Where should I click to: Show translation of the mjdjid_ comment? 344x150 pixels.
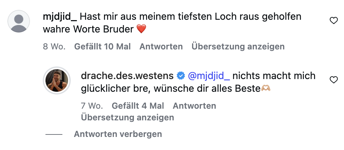[238, 47]
